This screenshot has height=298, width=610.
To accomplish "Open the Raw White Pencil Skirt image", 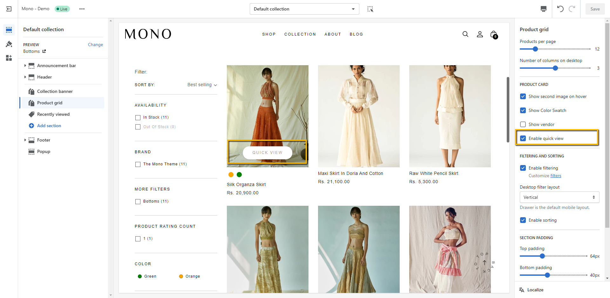I will [450, 116].
